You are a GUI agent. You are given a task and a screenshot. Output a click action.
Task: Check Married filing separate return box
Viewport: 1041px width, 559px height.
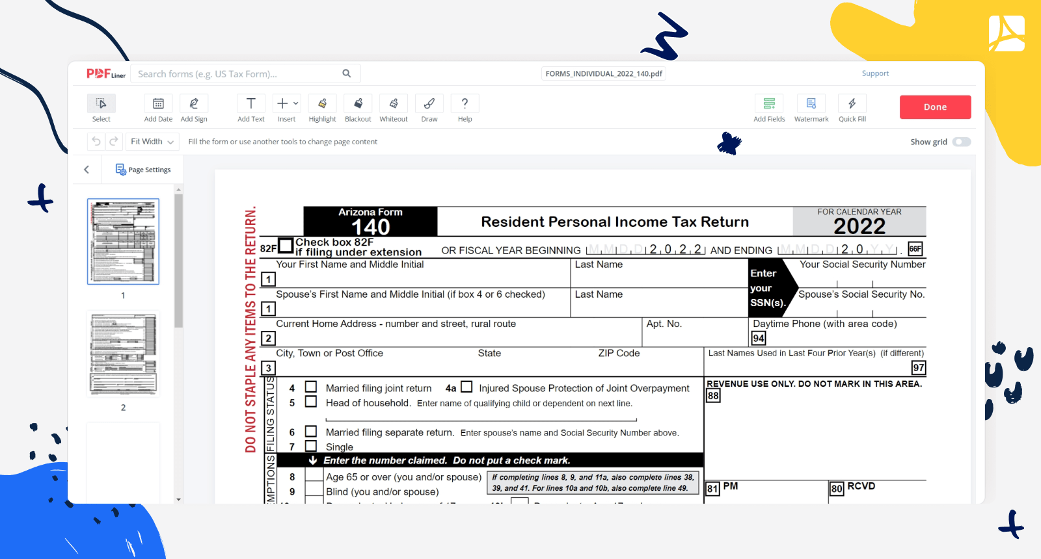[311, 431]
